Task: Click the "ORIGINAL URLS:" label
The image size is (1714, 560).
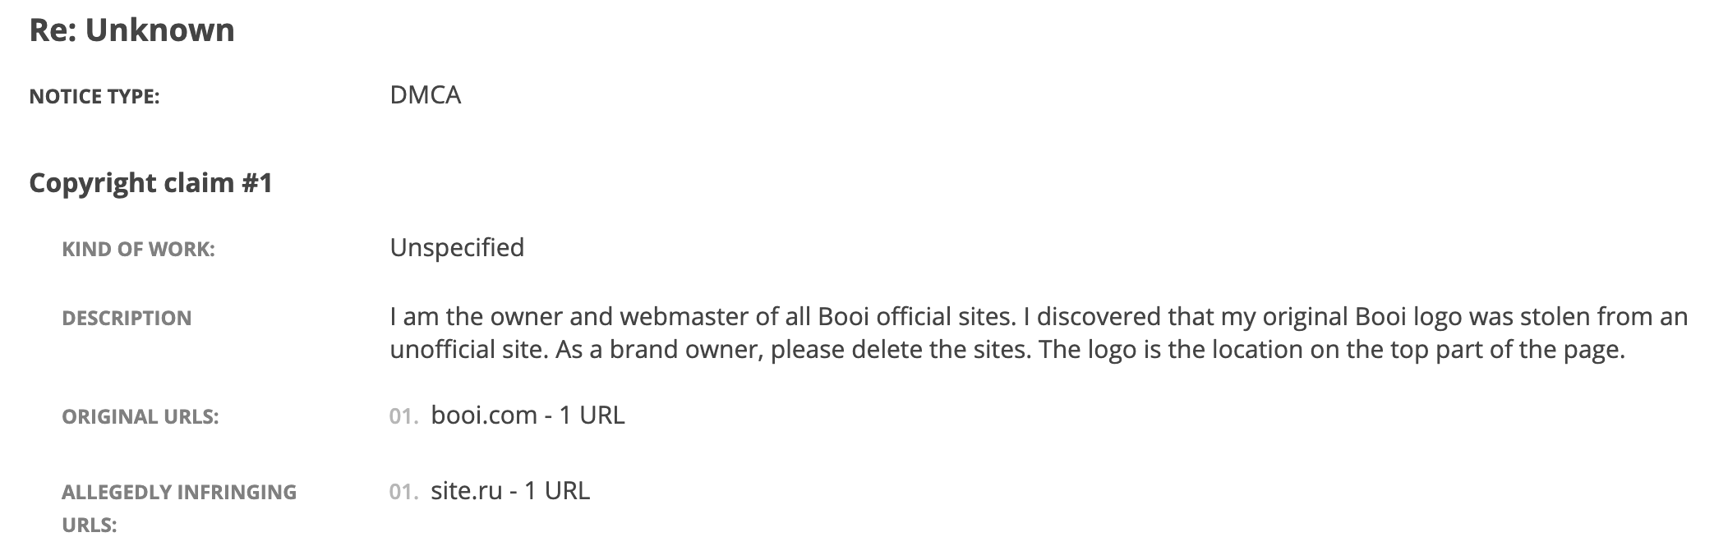Action: pyautogui.click(x=140, y=417)
